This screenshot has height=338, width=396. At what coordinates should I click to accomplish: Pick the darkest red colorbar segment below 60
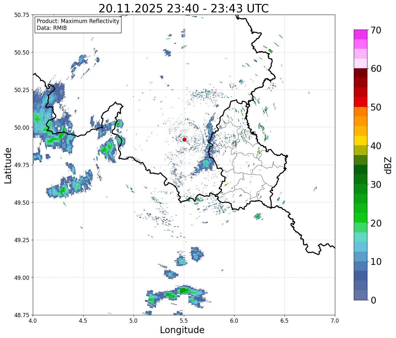[360, 73]
